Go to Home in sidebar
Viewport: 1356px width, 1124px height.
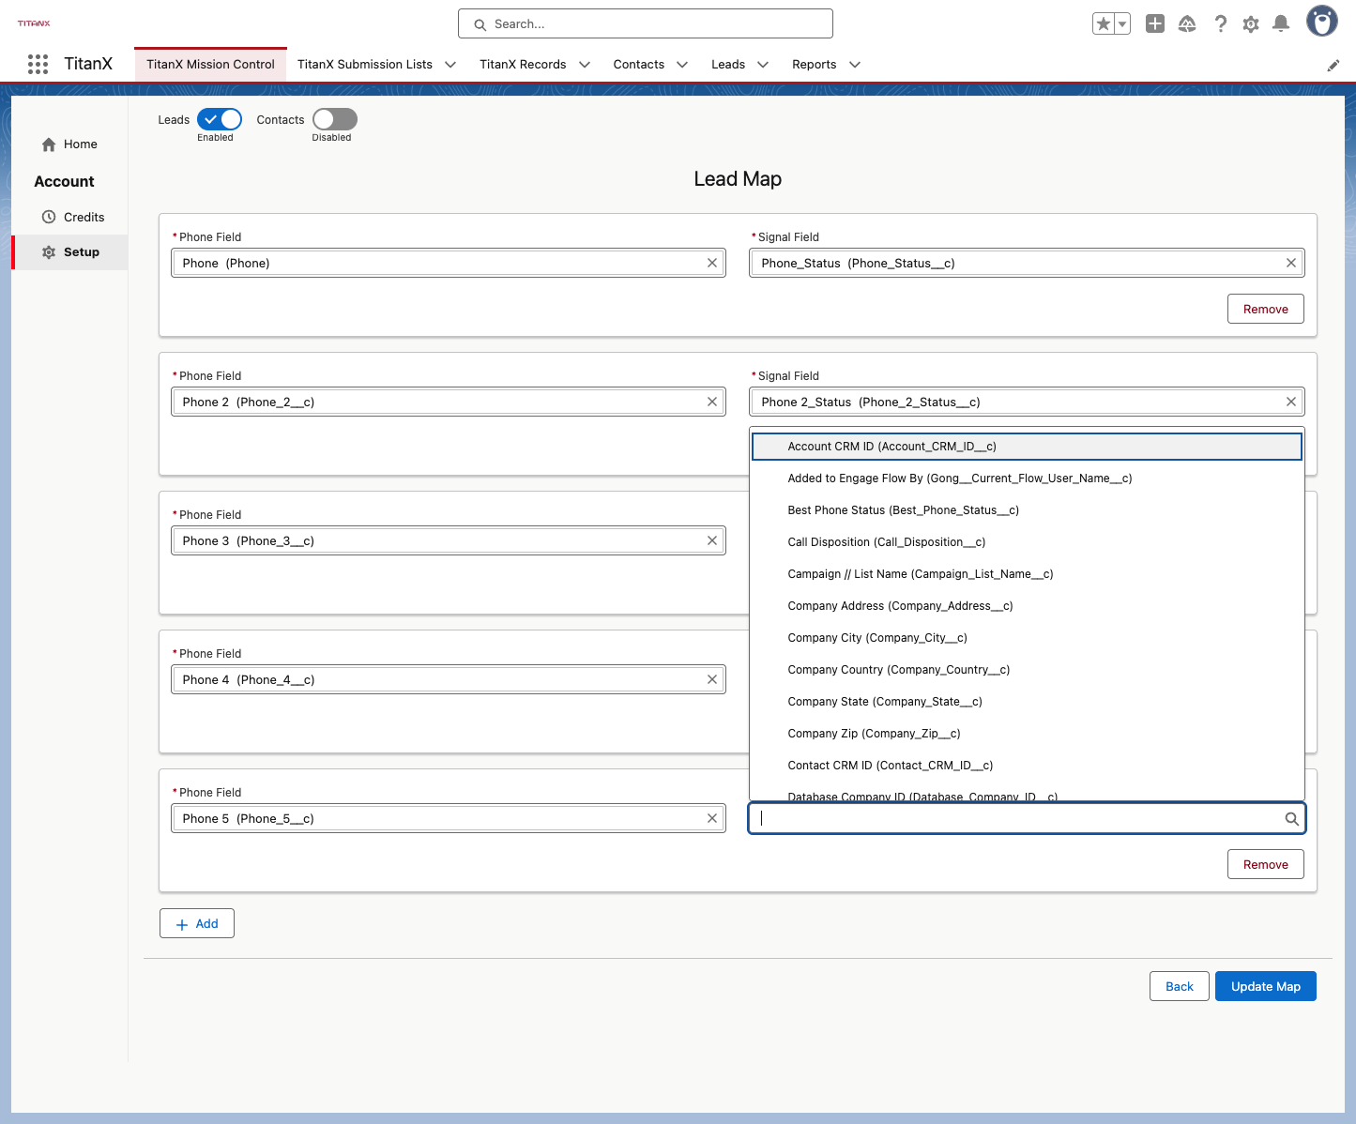[x=69, y=144]
